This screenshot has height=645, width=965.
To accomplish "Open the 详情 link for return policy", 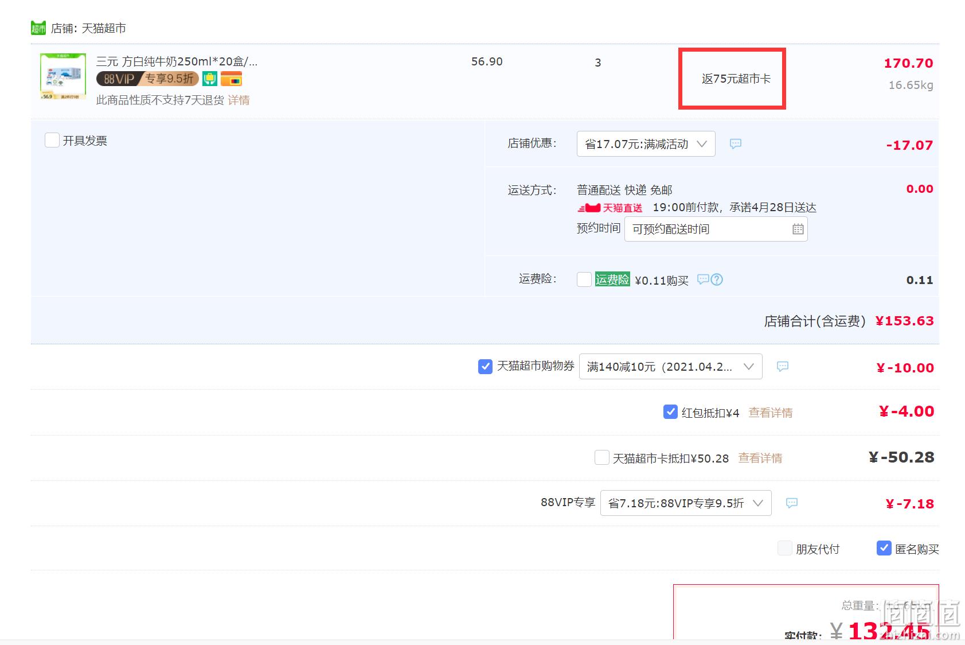I will [239, 100].
